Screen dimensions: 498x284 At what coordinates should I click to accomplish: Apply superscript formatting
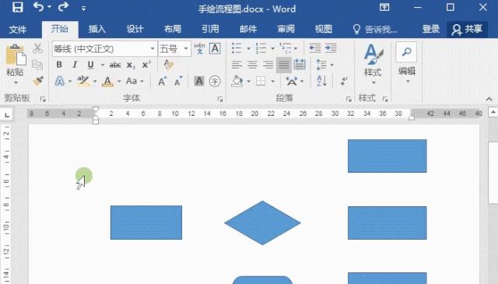coord(146,65)
